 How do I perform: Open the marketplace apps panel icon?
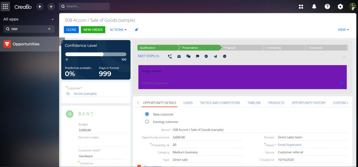(x=301, y=7)
